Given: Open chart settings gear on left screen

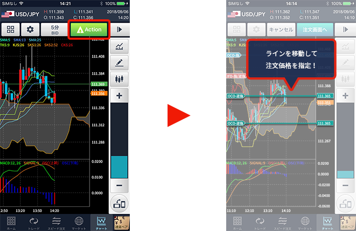Looking at the screenshot, I should [30, 30].
